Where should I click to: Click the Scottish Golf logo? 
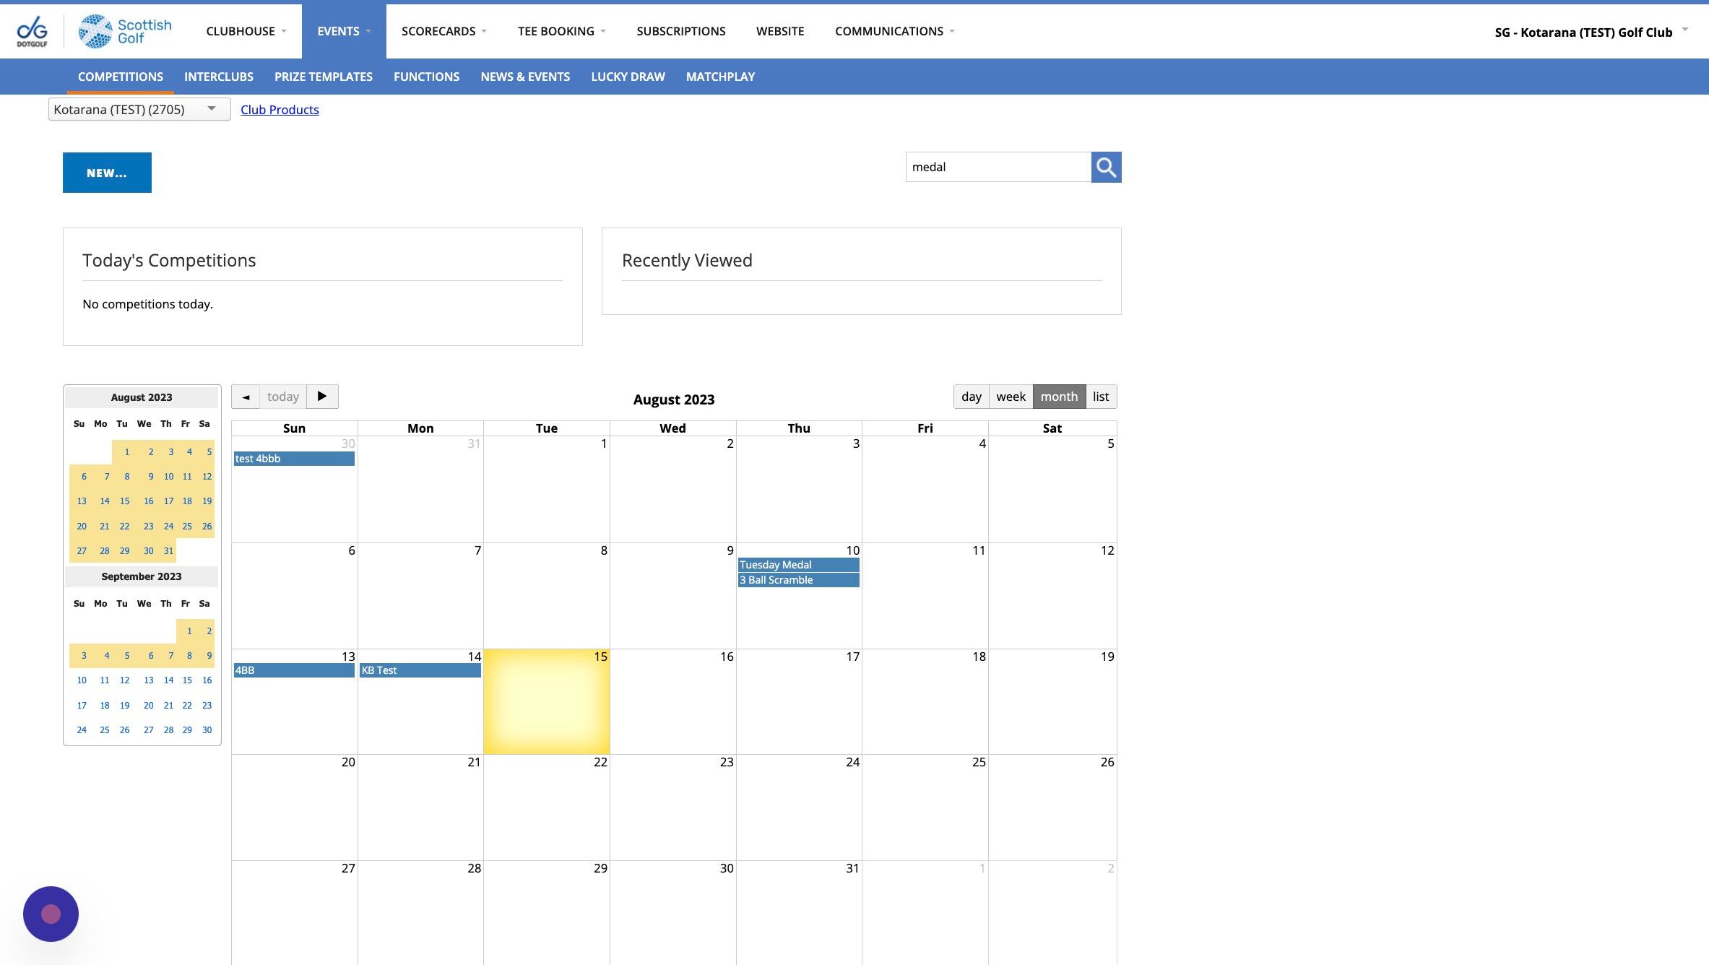pos(125,31)
